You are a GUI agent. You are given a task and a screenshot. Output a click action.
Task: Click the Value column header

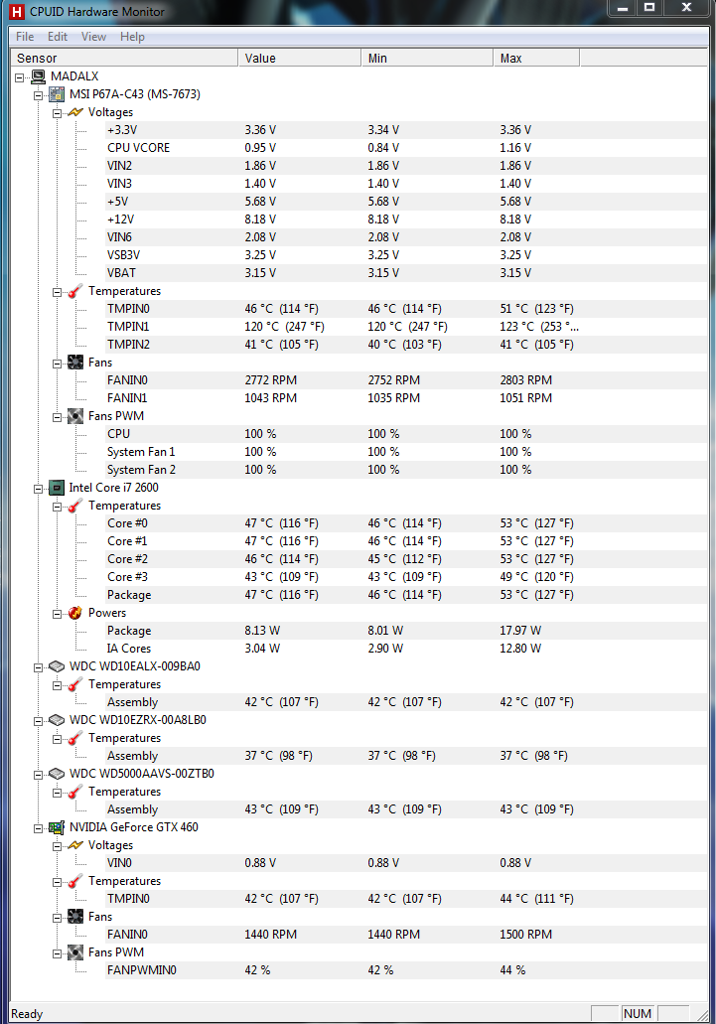(300, 59)
